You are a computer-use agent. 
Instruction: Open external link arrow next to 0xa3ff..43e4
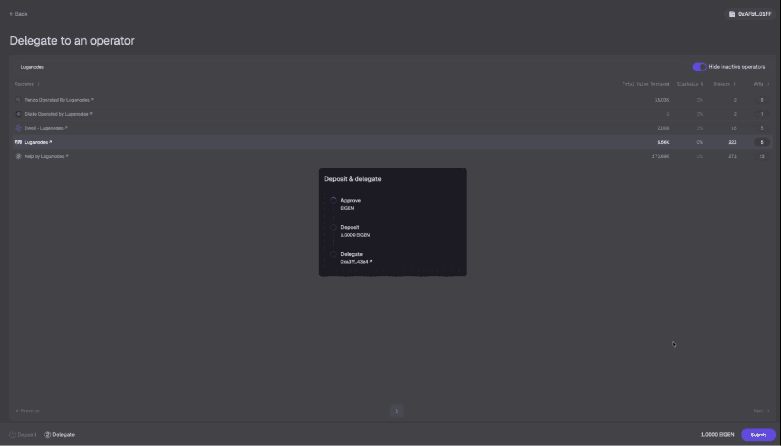tap(371, 262)
